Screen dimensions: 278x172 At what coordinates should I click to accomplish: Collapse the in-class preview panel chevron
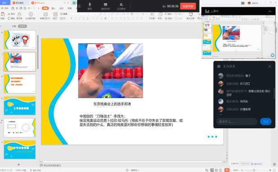[270, 11]
